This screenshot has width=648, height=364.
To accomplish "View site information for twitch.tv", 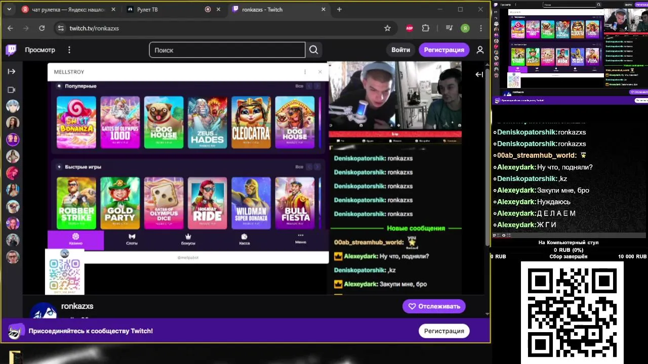I will (61, 28).
